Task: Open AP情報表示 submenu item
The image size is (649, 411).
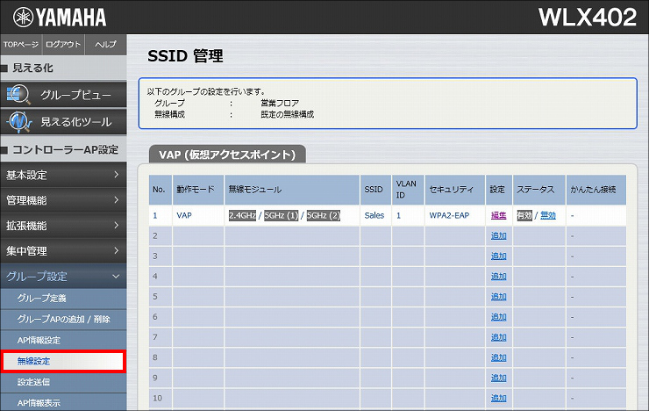Action: click(x=63, y=402)
